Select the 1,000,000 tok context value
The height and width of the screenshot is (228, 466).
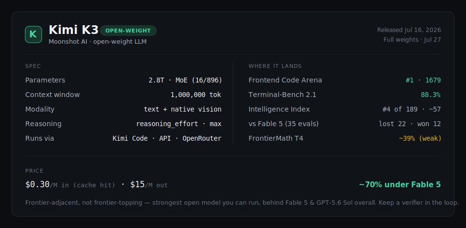pos(196,95)
